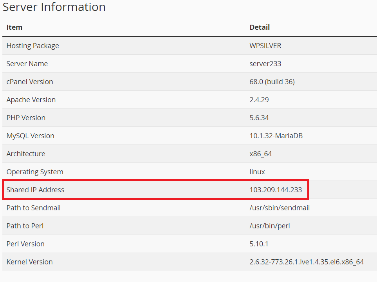Click the /usr/sbin/sendmail path value
The height and width of the screenshot is (282, 377).
pos(280,208)
